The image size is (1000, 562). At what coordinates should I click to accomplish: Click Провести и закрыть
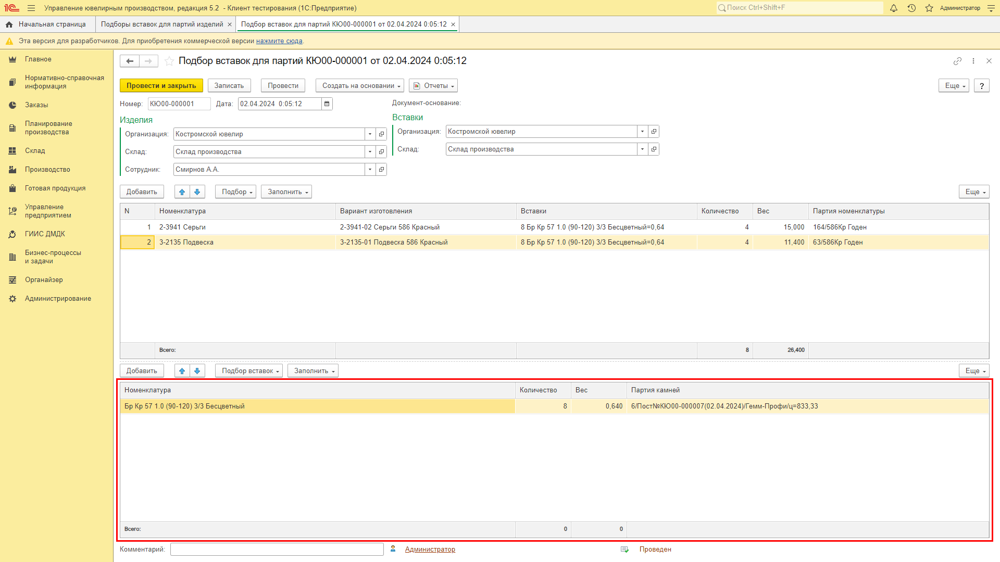161,86
